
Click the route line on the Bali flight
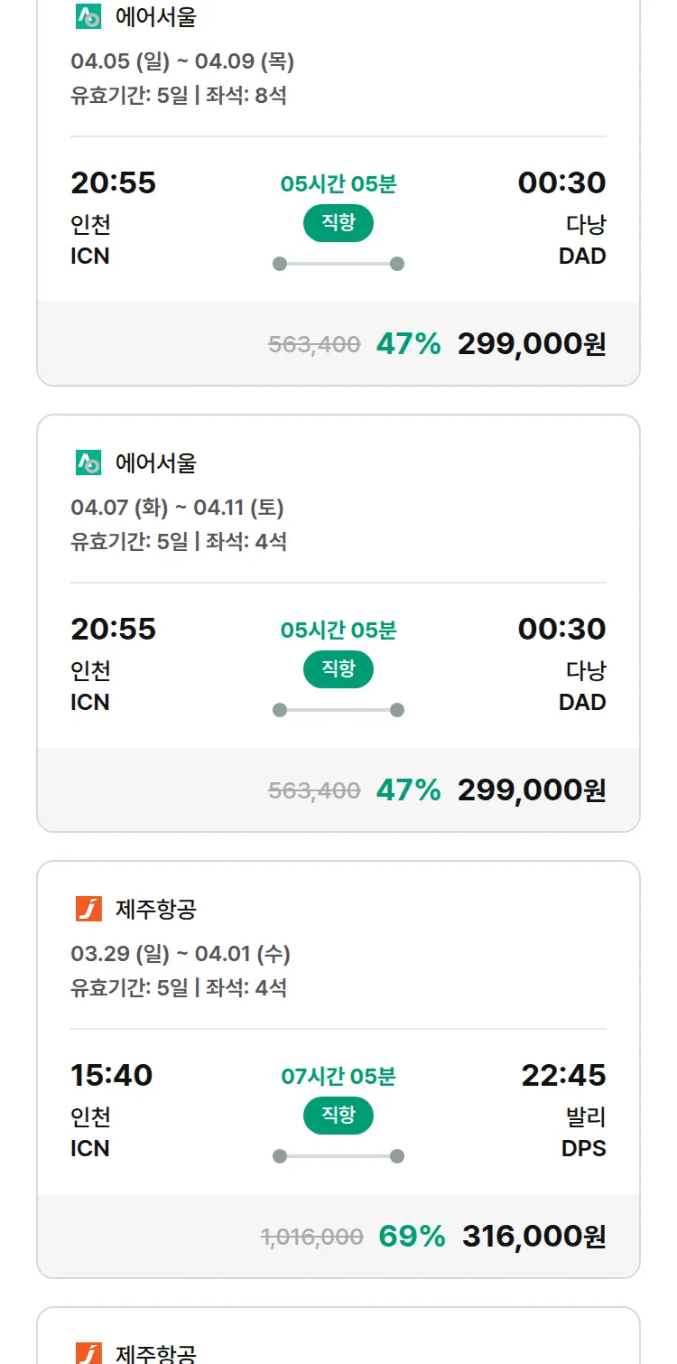click(x=338, y=1156)
